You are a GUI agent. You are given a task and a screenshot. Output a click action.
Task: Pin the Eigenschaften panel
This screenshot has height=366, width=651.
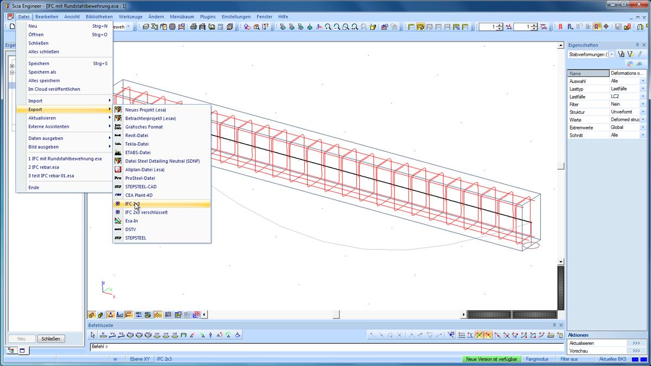(x=637, y=45)
